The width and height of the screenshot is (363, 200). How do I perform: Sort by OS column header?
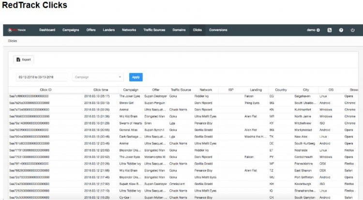tap(331, 90)
